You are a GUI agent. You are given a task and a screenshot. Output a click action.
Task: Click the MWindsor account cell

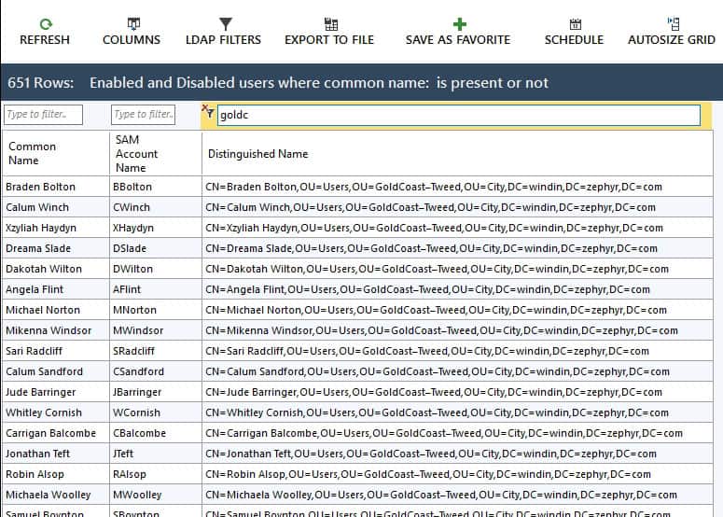156,330
